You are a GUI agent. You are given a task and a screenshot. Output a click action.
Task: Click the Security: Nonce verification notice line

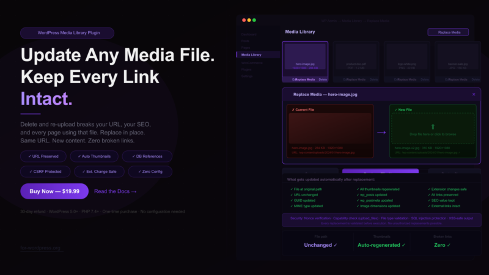tap(381, 218)
